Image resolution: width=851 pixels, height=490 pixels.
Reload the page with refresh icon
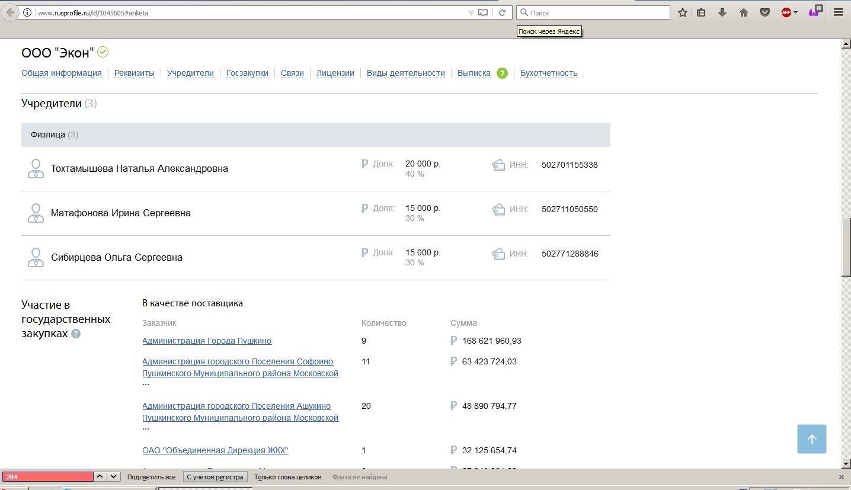point(502,12)
